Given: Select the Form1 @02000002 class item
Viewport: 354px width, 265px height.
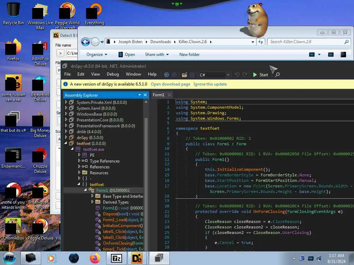Looking at the screenshot, I should click(x=113, y=190).
